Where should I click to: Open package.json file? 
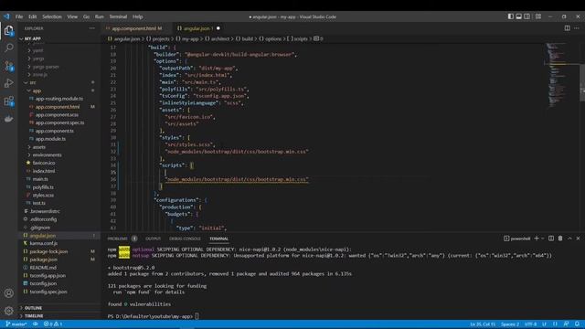point(43,260)
